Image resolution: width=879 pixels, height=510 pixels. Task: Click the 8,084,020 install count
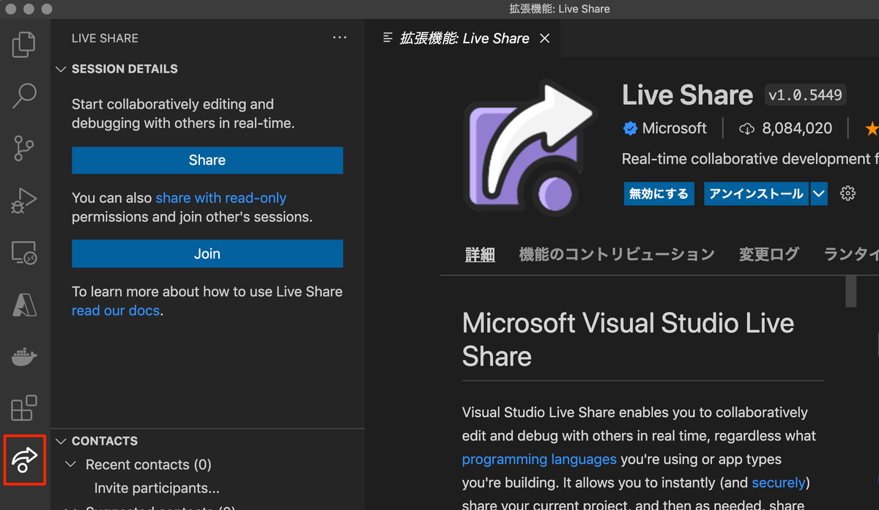click(x=797, y=128)
